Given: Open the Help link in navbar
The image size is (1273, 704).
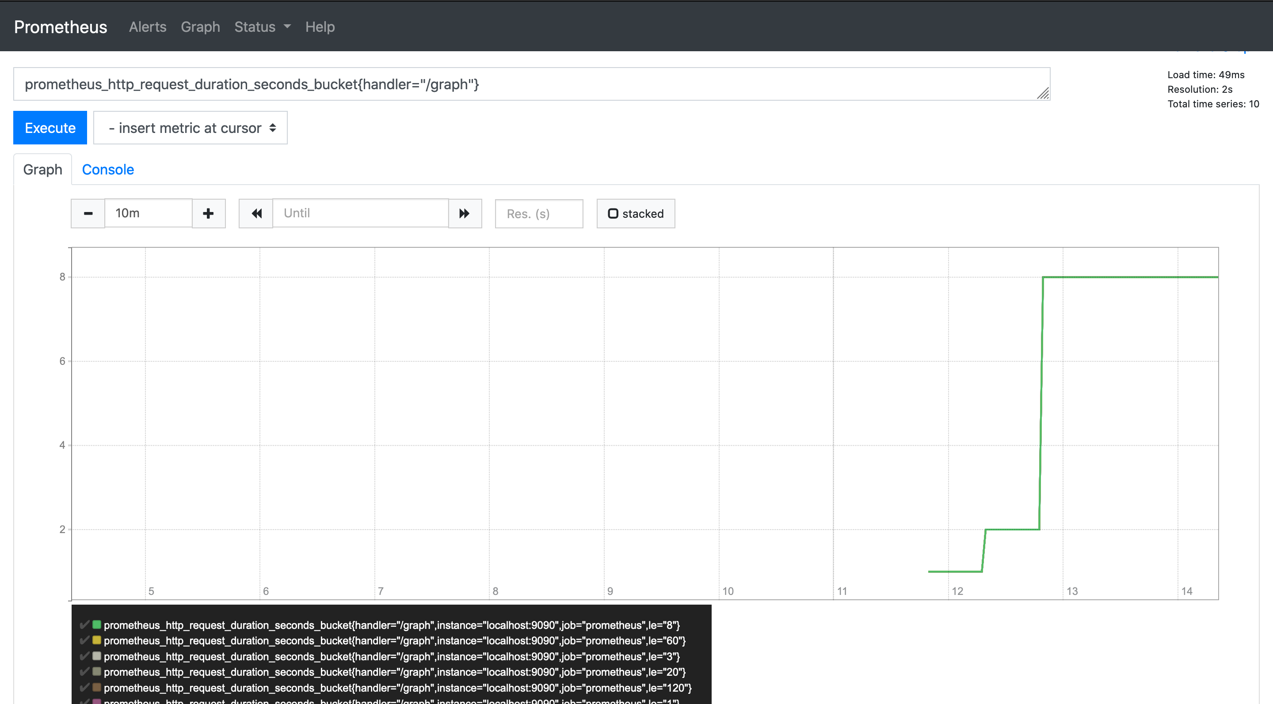Looking at the screenshot, I should click(x=320, y=26).
